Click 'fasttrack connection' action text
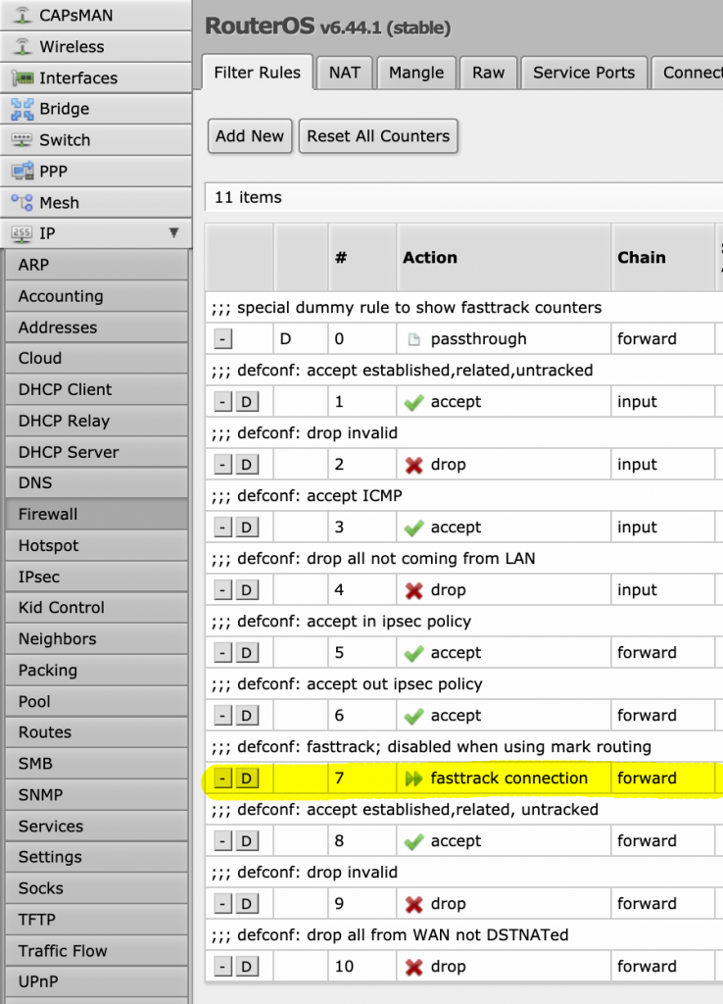This screenshot has width=723, height=1004. pyautogui.click(x=509, y=778)
